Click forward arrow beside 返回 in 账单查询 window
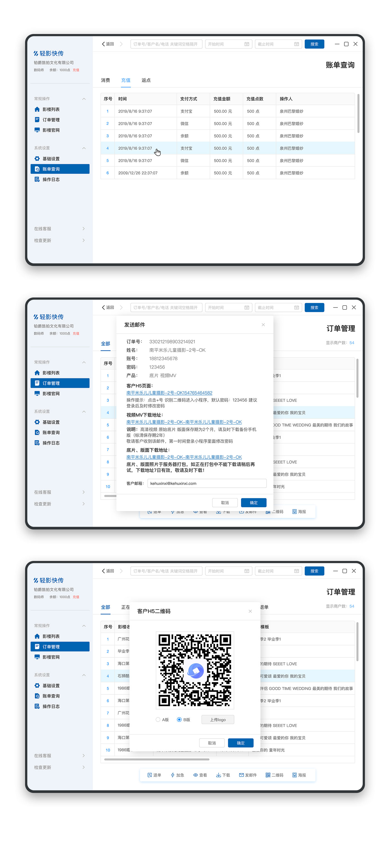This screenshot has width=390, height=842. coord(121,44)
